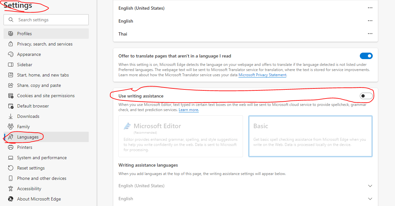Click the Default browser icon

point(11,106)
